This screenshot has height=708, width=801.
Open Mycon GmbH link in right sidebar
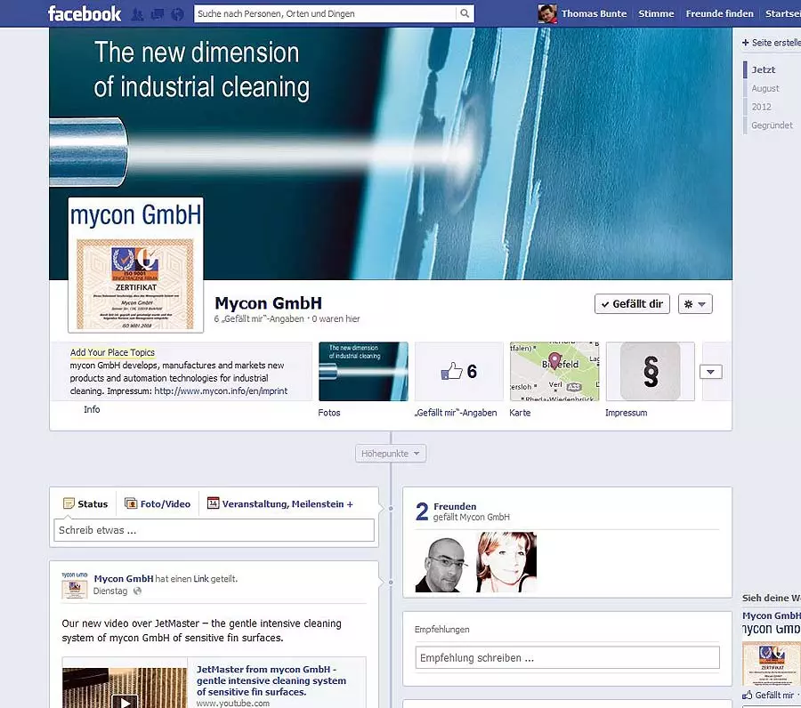772,615
